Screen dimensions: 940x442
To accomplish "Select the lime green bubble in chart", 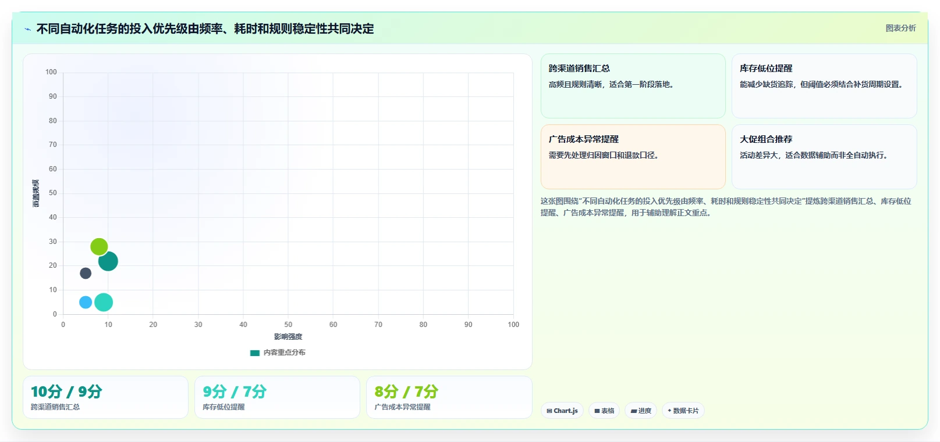I will [99, 247].
